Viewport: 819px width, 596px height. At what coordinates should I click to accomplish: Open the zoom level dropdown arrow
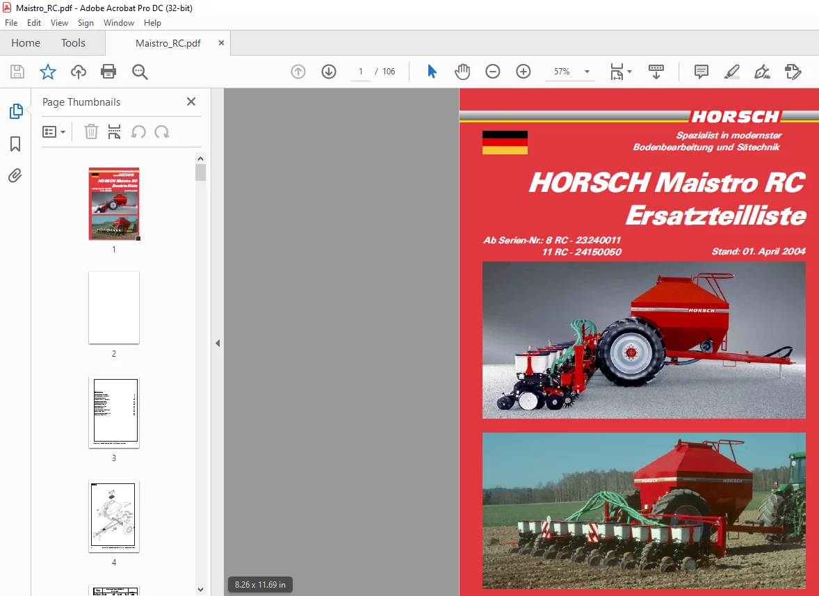[x=587, y=72]
